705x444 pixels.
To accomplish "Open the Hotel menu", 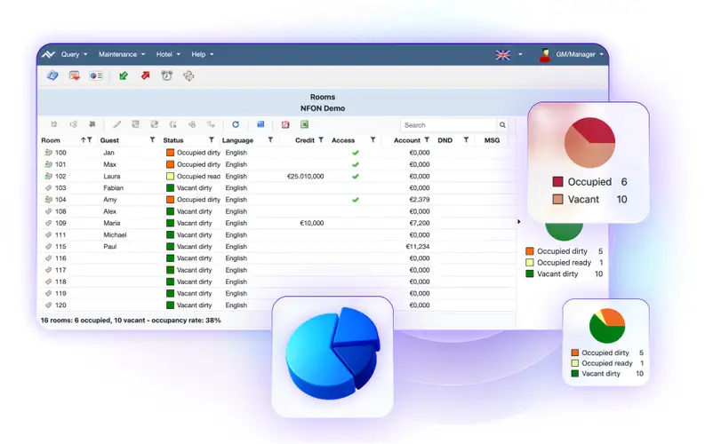I will pos(168,54).
